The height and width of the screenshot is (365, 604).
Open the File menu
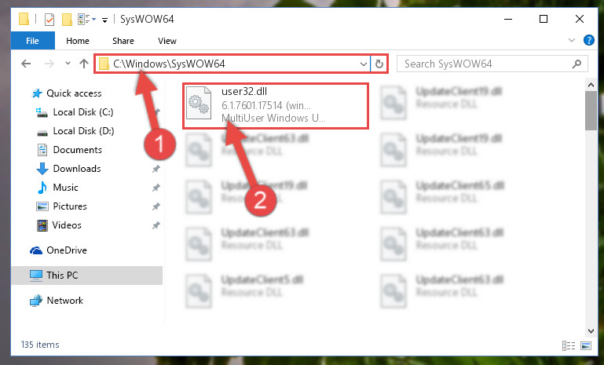pyautogui.click(x=33, y=41)
